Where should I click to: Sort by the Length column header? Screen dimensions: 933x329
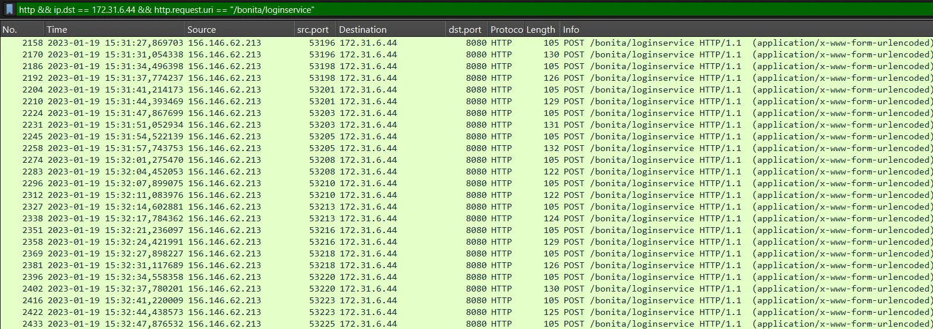(542, 29)
